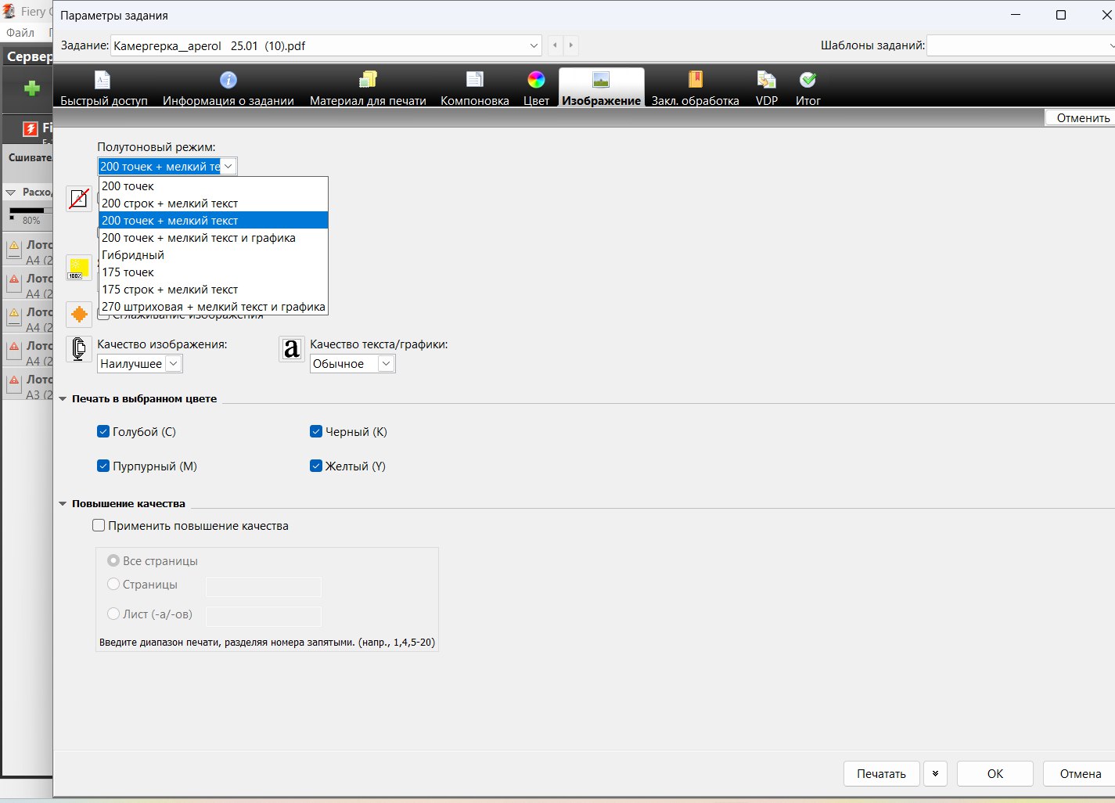Click the image quality icon beside Качество изображения
The height and width of the screenshot is (803, 1115).
click(79, 349)
